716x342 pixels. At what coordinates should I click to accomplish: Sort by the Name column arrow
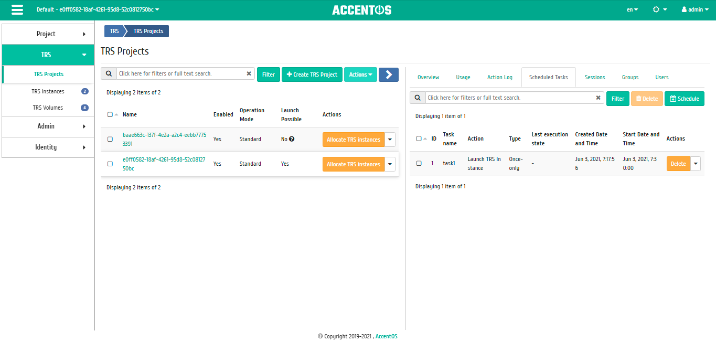point(116,114)
